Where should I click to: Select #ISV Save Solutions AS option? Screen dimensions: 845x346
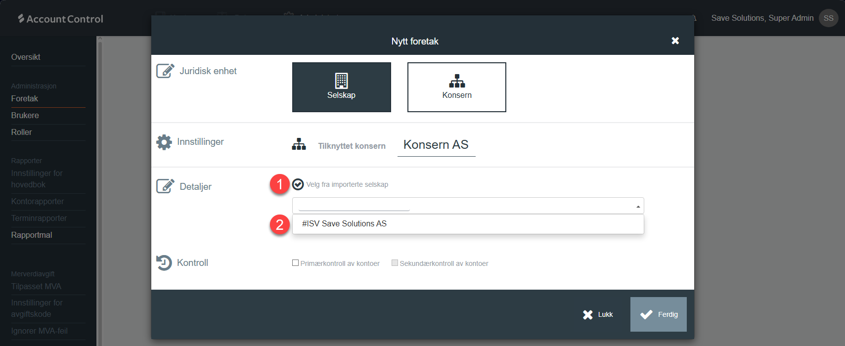tap(344, 224)
